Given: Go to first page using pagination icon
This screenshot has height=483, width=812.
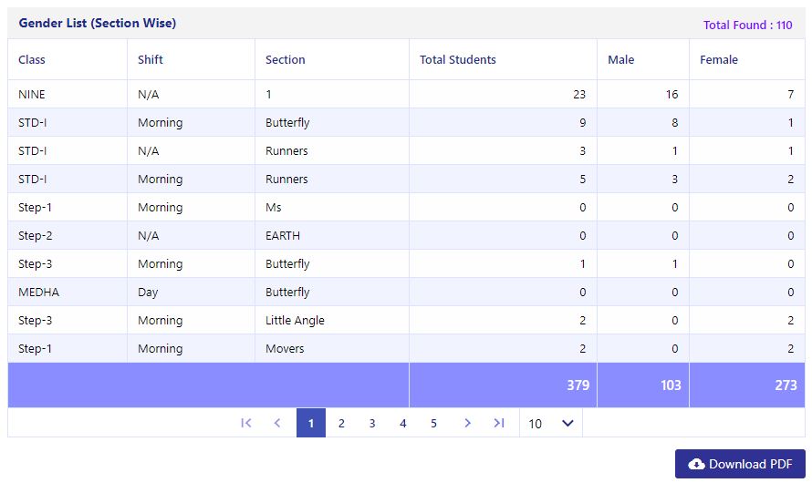Looking at the screenshot, I should click(x=246, y=423).
